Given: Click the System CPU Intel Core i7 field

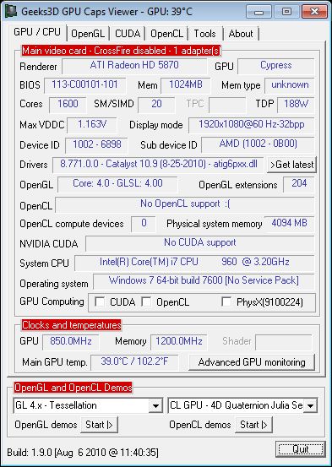Looking at the screenshot, I should click(194, 263).
